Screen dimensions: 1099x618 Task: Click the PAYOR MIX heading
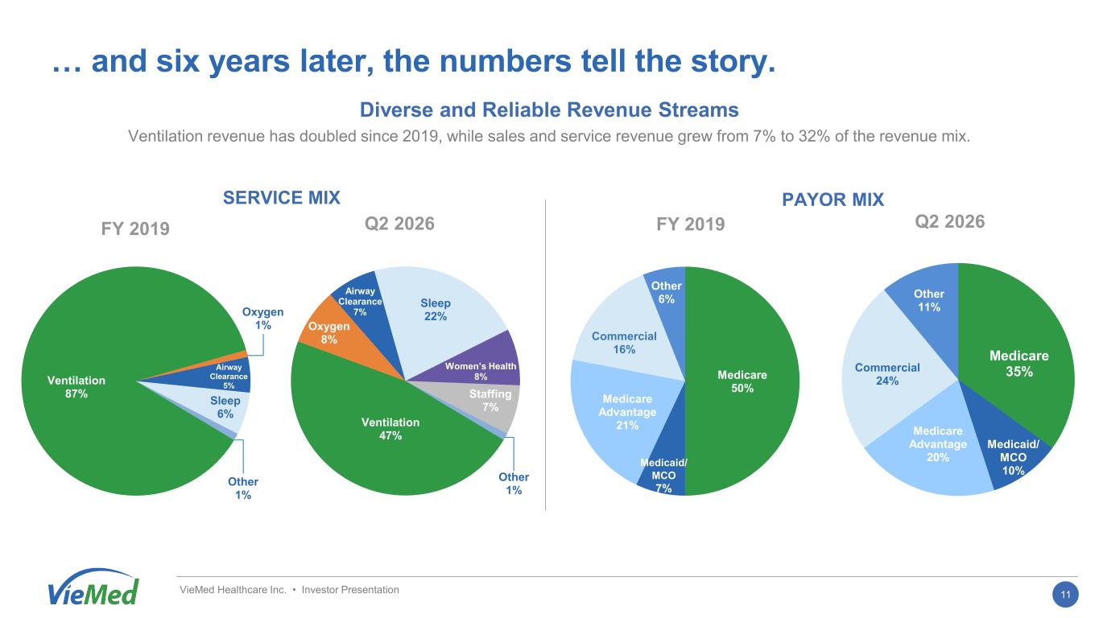pyautogui.click(x=833, y=200)
